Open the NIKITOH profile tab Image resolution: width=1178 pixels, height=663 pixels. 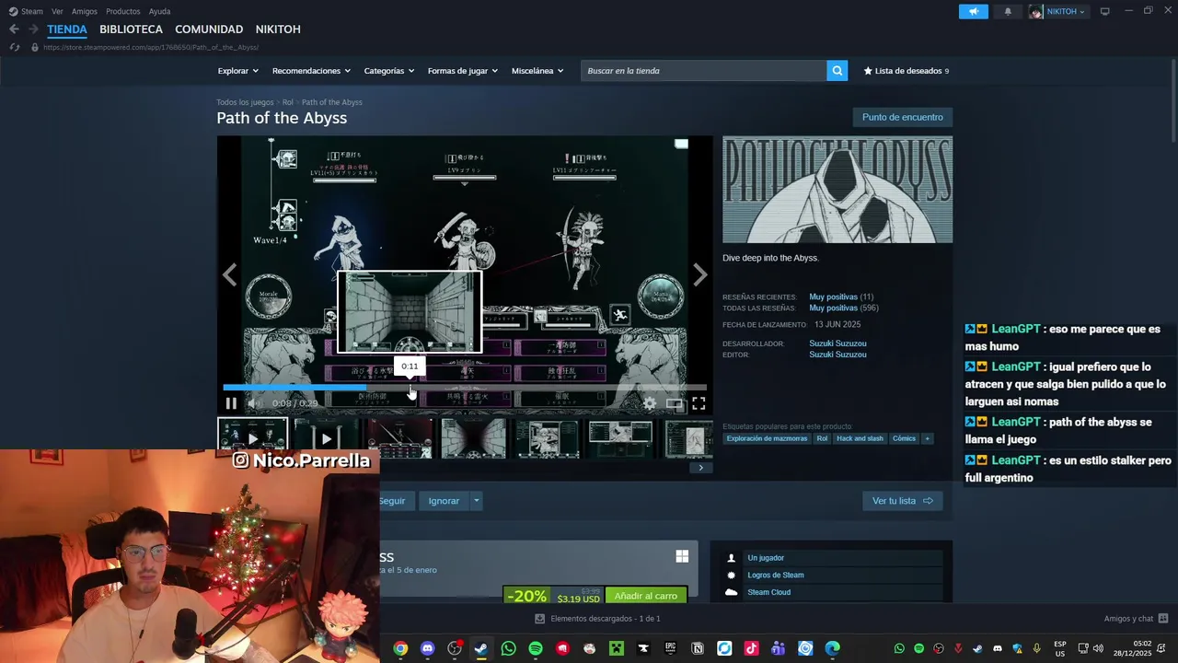[x=278, y=29]
